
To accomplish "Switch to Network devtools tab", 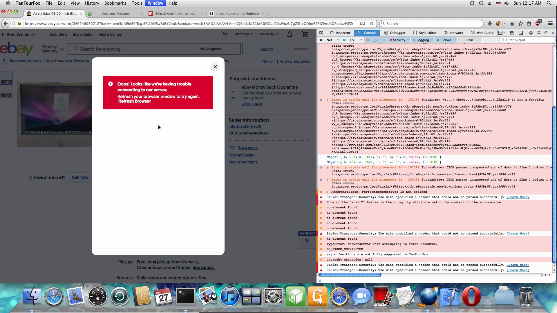I will pyautogui.click(x=454, y=33).
